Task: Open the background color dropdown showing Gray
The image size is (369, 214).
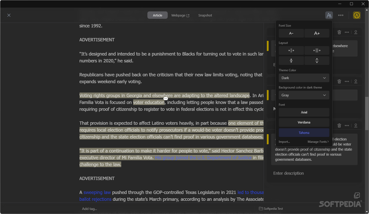Action: pos(304,95)
